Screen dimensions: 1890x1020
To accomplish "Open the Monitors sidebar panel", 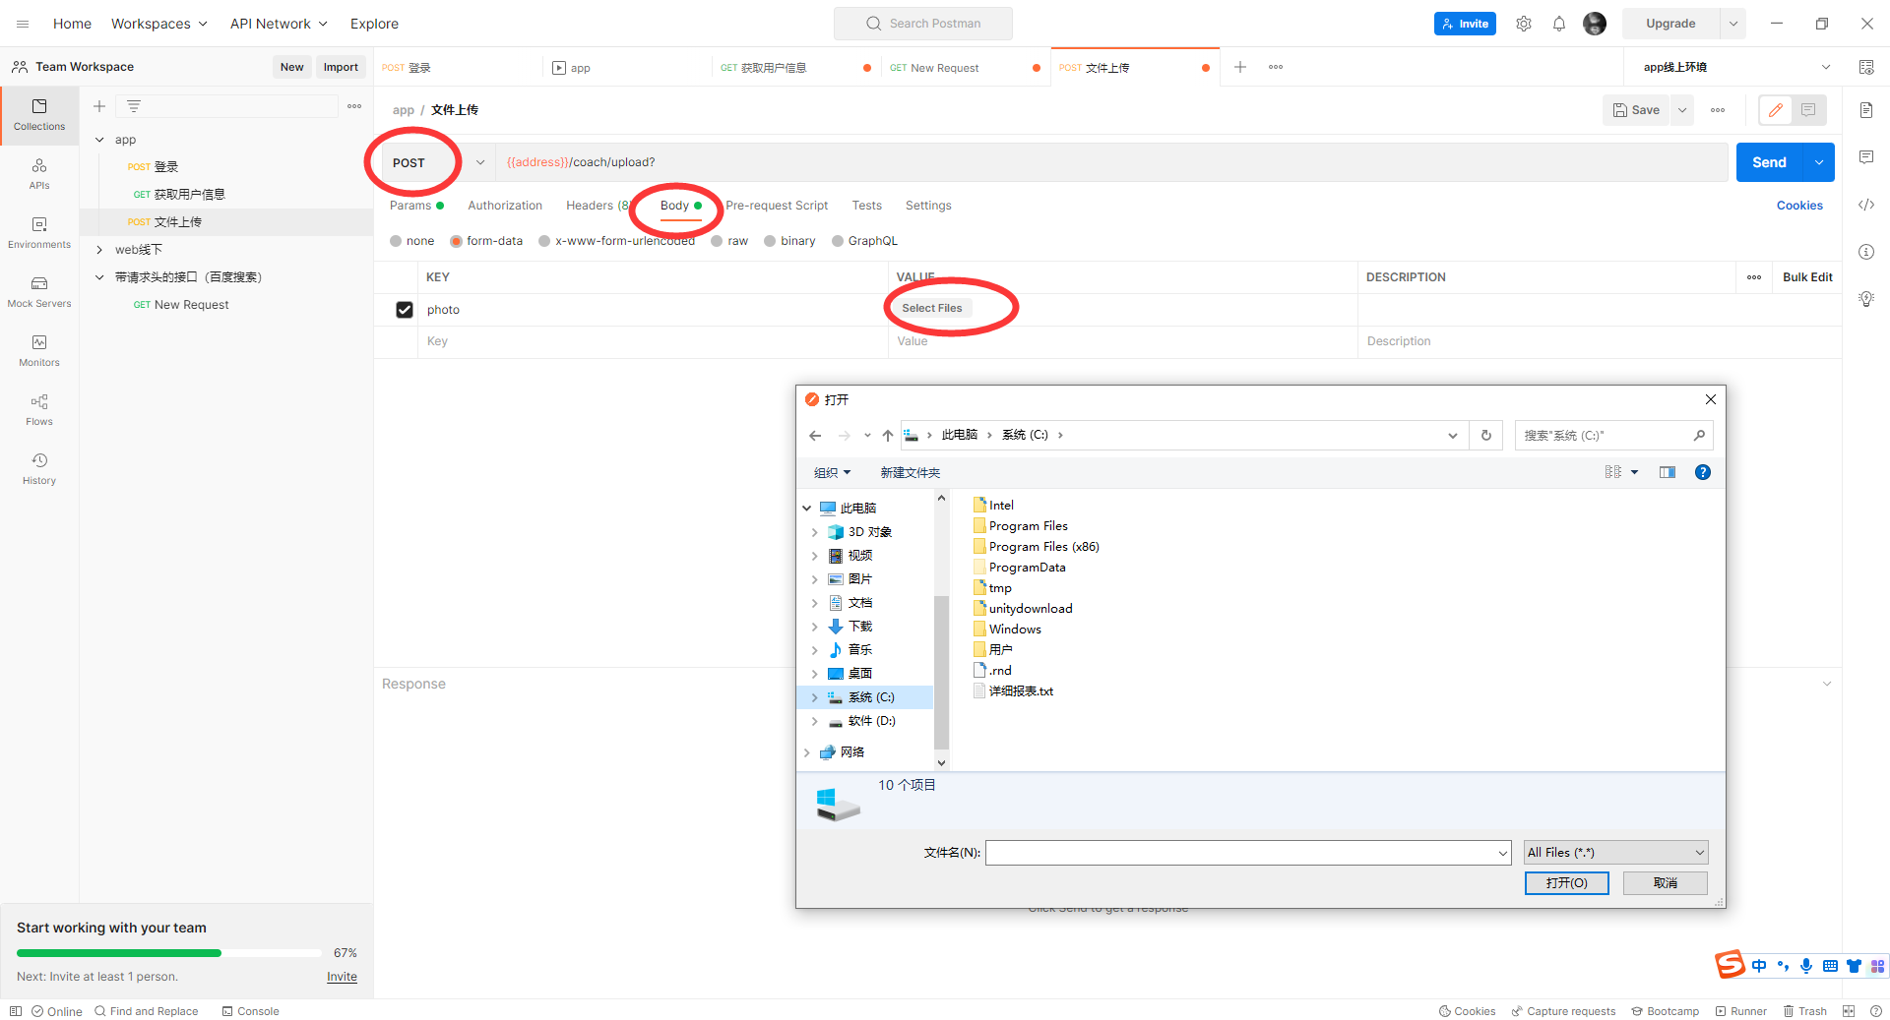I will 39,351.
